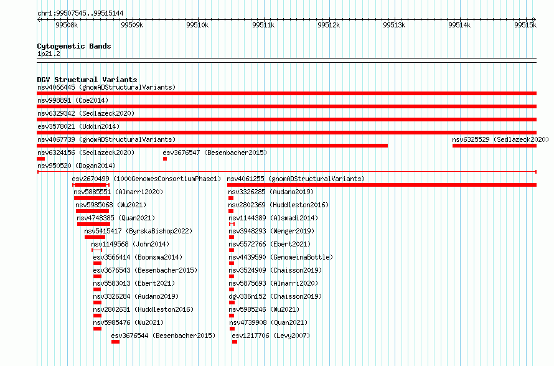Select the red bar under nsv6325529
554x366 pixels.
pos(495,146)
